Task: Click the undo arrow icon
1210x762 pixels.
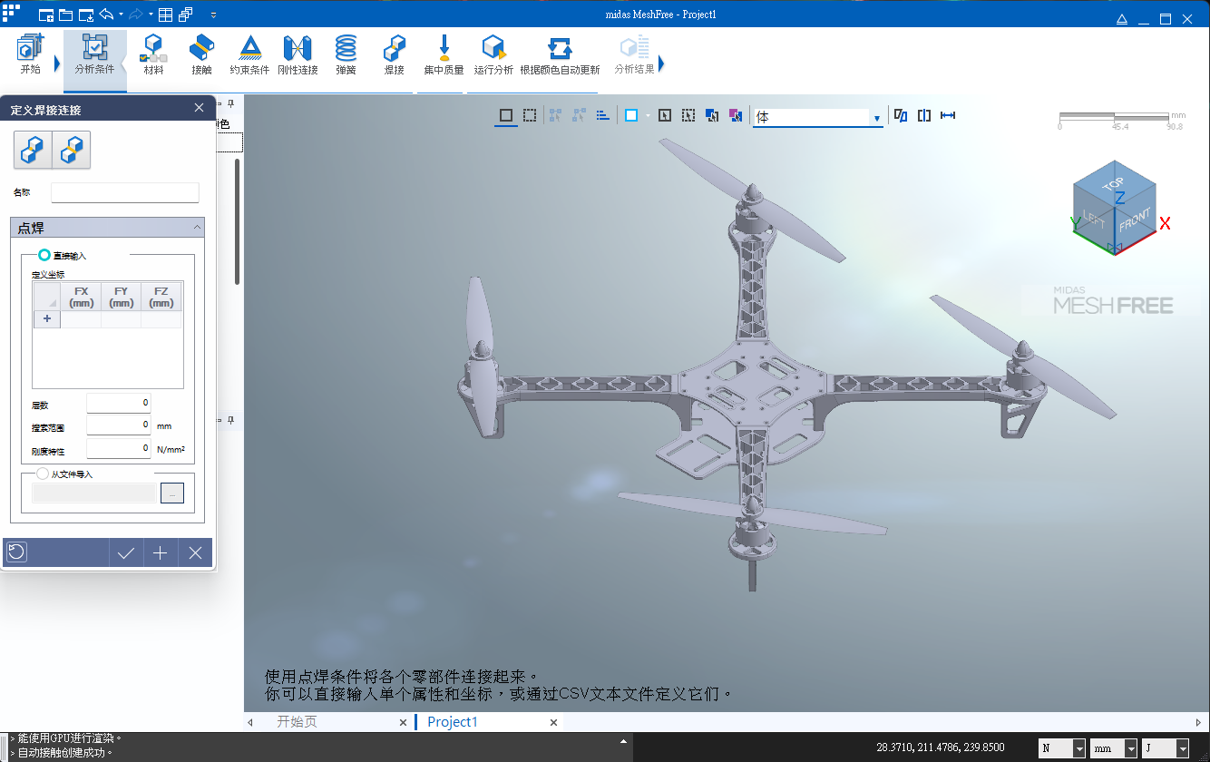Action: pos(106,15)
